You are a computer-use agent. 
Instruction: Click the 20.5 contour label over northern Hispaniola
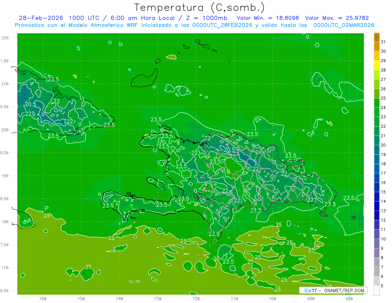click(x=229, y=150)
